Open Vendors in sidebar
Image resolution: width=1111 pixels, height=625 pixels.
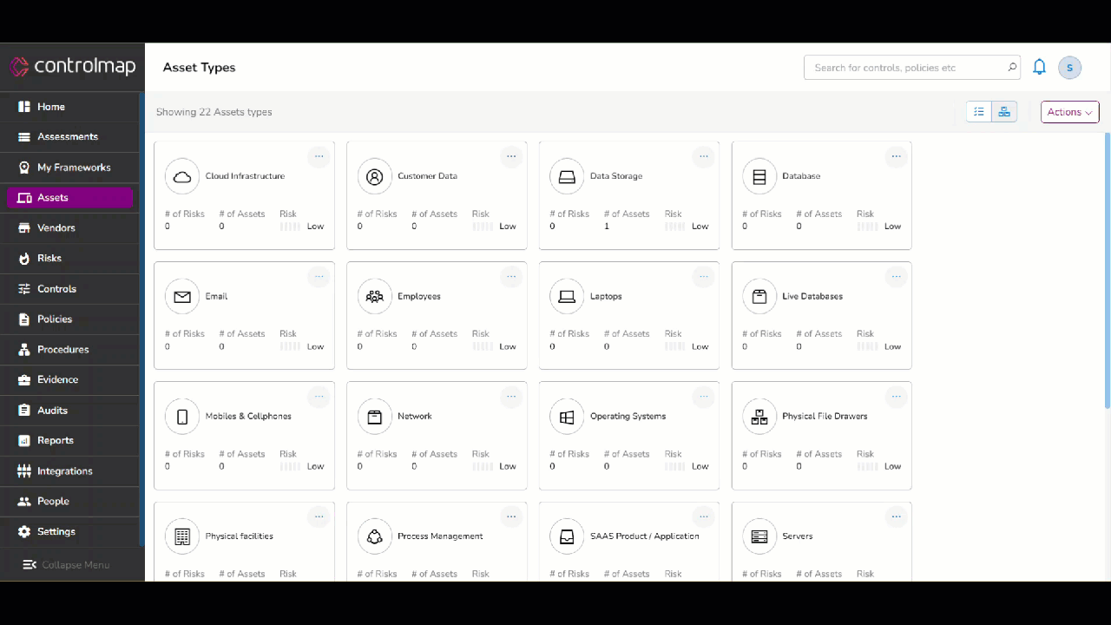click(69, 228)
